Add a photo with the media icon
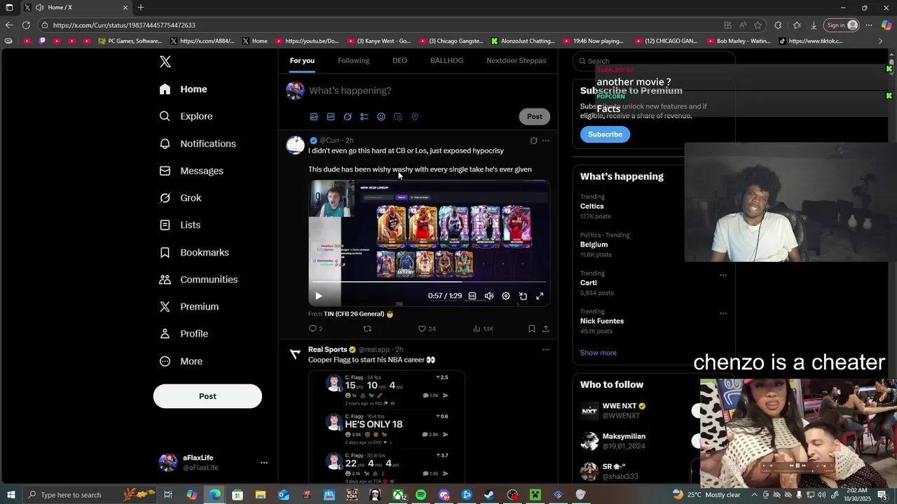The width and height of the screenshot is (897, 504). coord(314,117)
